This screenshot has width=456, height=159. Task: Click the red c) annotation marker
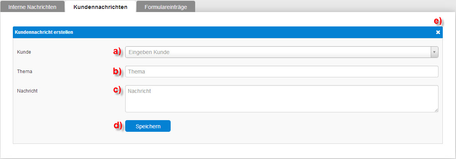pyautogui.click(x=117, y=90)
